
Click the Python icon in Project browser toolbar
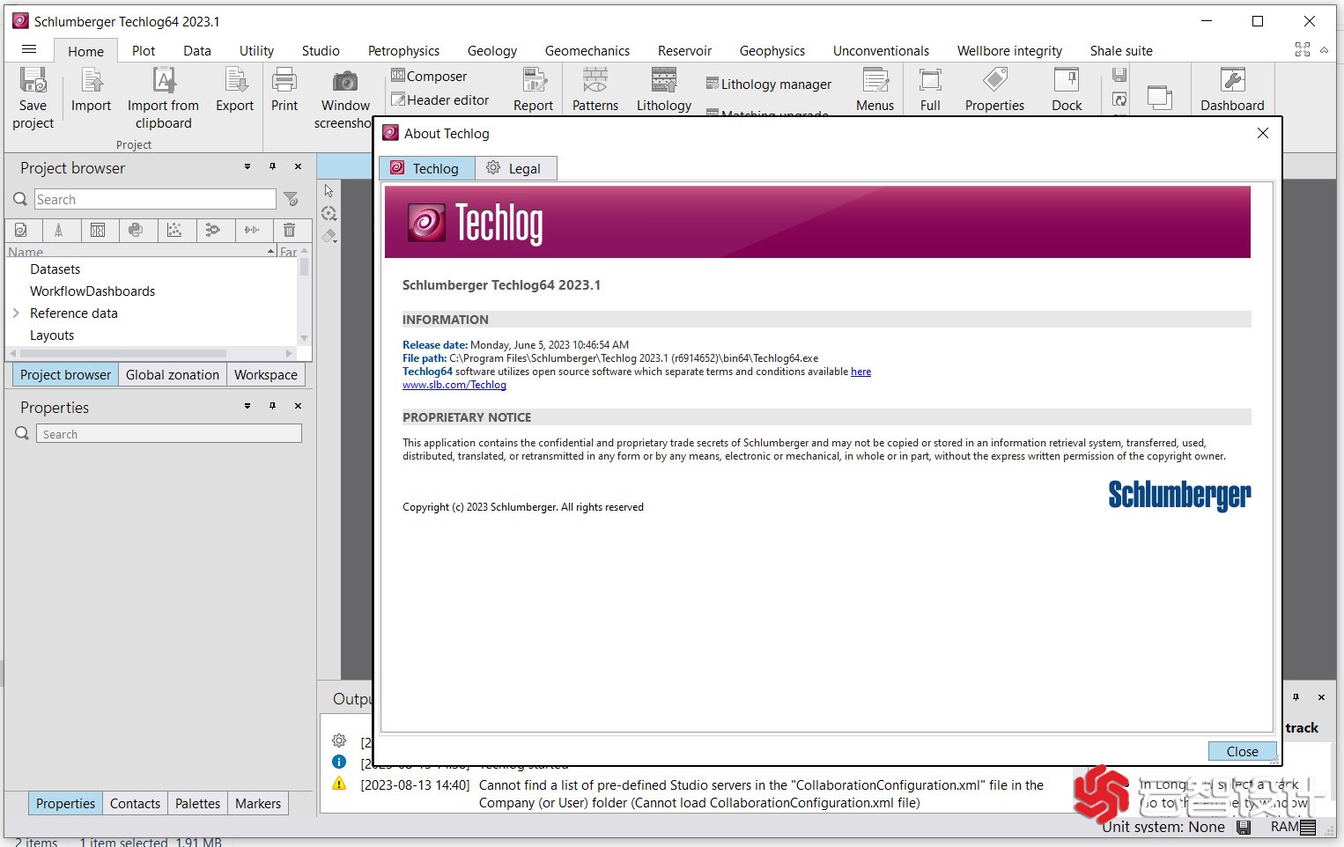tap(136, 231)
